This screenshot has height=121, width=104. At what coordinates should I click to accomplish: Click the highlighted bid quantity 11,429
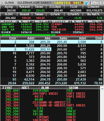(29, 50)
